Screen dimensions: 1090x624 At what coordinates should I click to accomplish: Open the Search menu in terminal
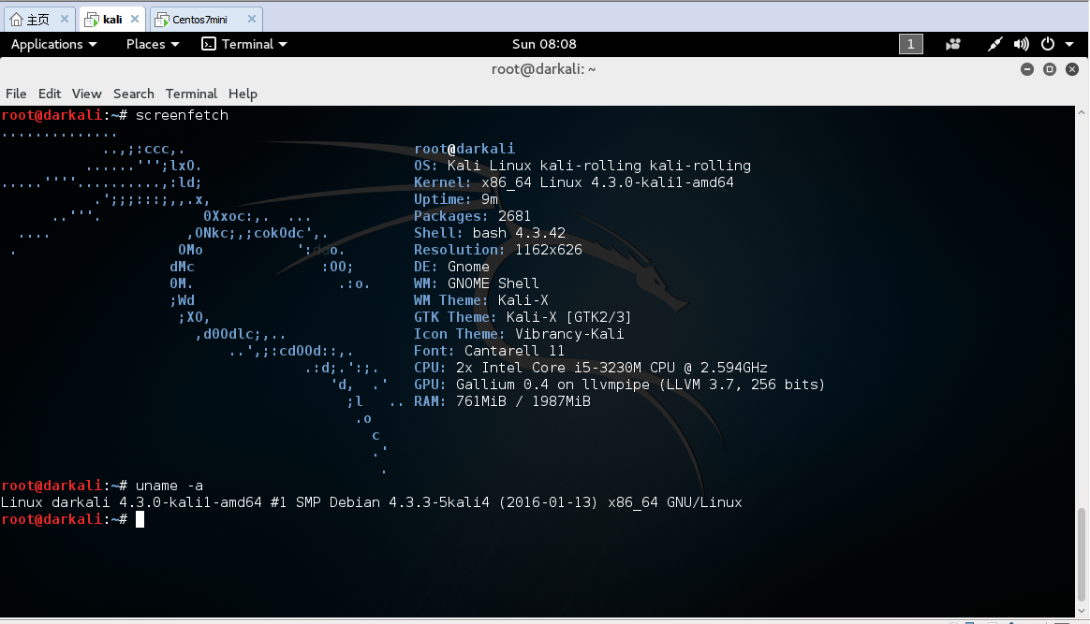(134, 94)
